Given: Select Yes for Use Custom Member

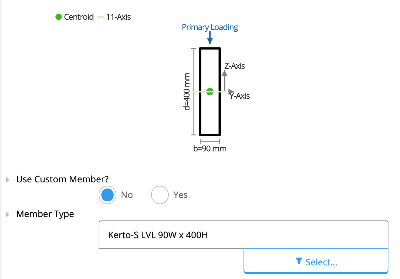Looking at the screenshot, I should [160, 195].
